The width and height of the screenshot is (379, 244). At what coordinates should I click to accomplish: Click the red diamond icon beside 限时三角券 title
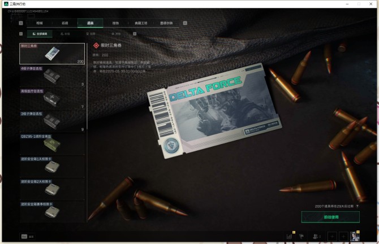pyautogui.click(x=96, y=45)
